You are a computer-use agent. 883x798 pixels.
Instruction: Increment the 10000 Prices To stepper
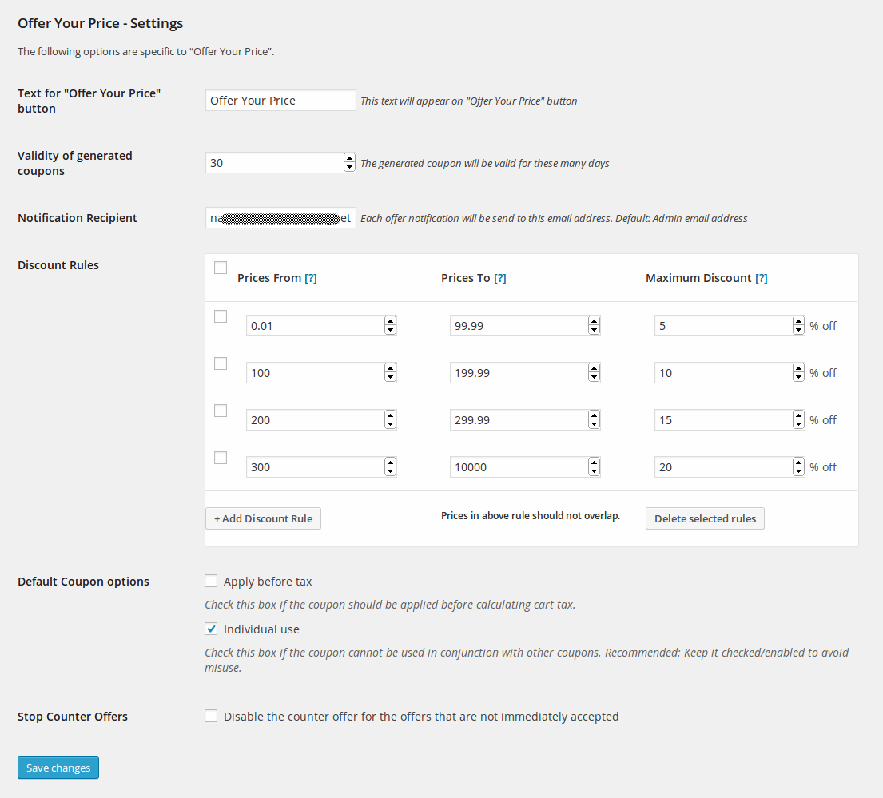coord(594,463)
